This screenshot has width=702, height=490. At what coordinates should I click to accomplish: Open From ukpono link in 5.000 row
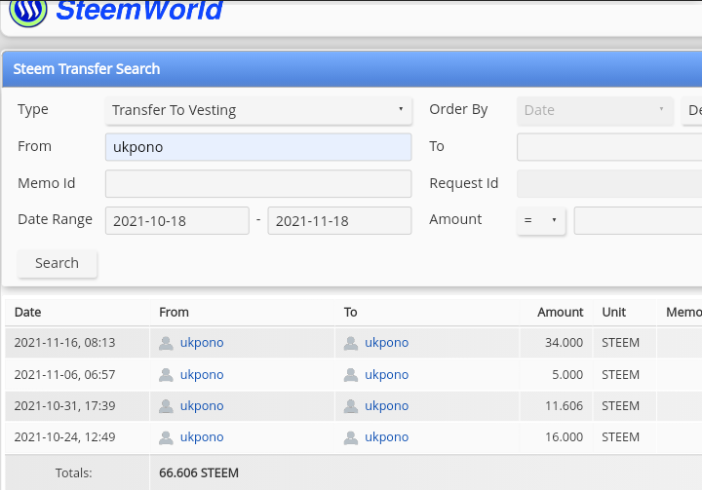[202, 374]
